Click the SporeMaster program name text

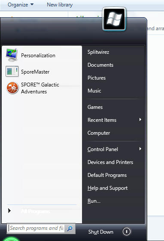[x=35, y=72]
